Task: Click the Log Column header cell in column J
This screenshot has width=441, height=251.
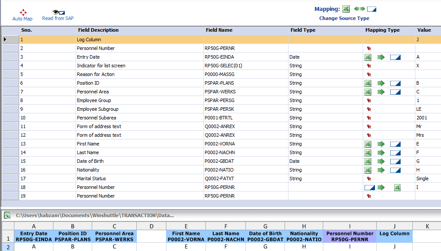Action: point(394,234)
